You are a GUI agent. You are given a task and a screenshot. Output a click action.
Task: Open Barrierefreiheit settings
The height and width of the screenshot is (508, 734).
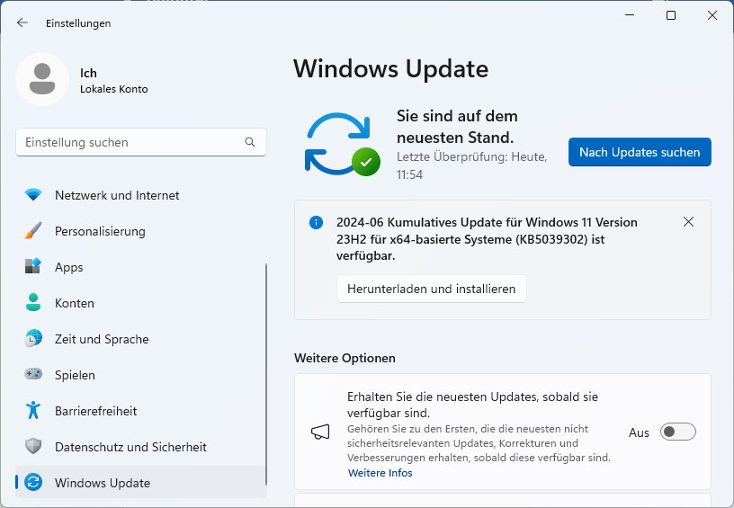(140, 411)
